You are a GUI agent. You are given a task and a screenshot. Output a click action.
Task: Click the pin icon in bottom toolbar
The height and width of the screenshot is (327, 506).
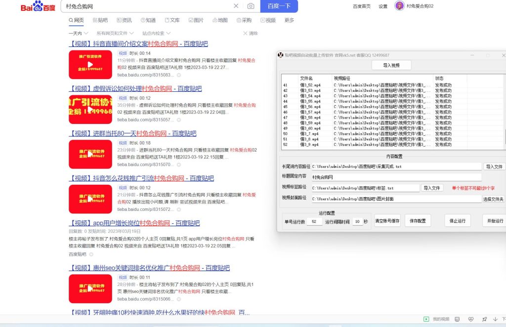click(x=484, y=320)
